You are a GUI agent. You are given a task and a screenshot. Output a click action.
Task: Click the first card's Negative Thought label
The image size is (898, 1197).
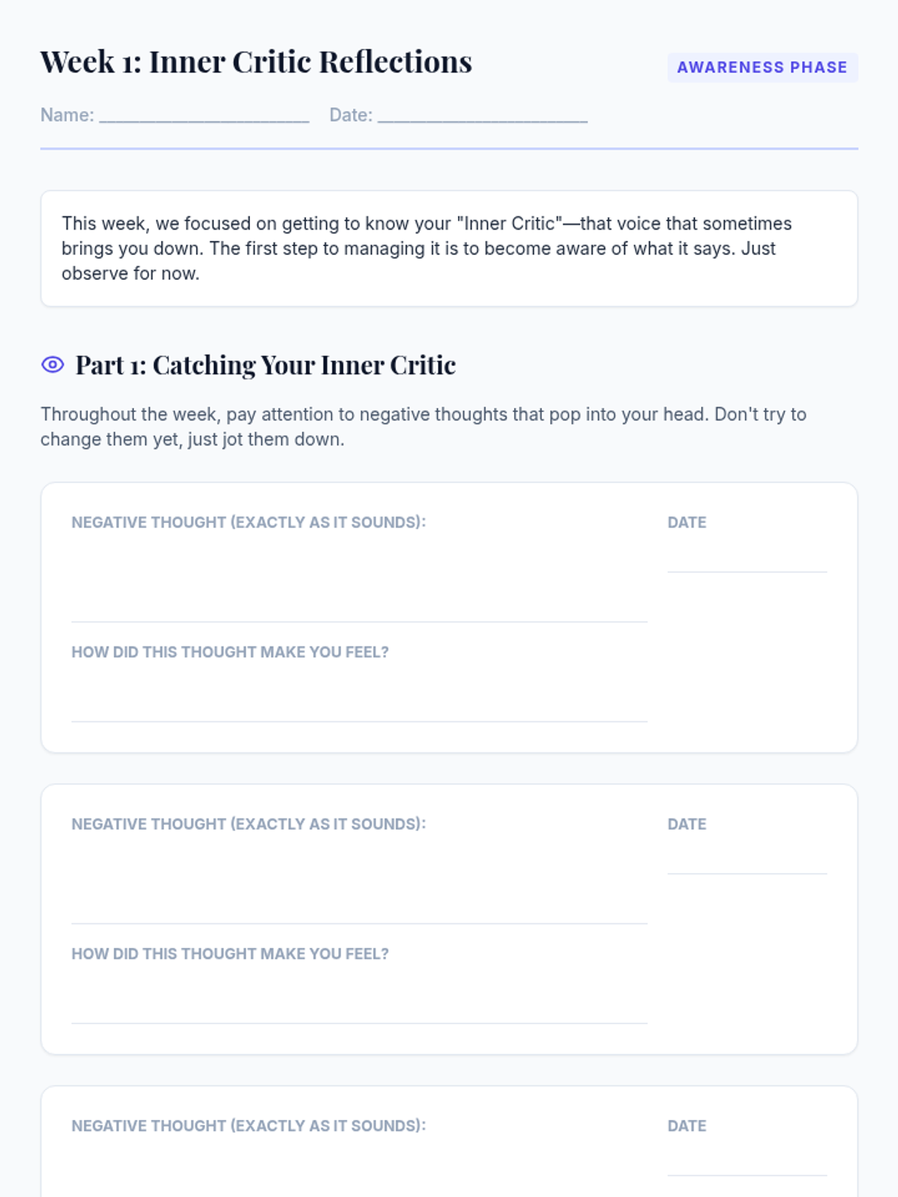pos(248,522)
